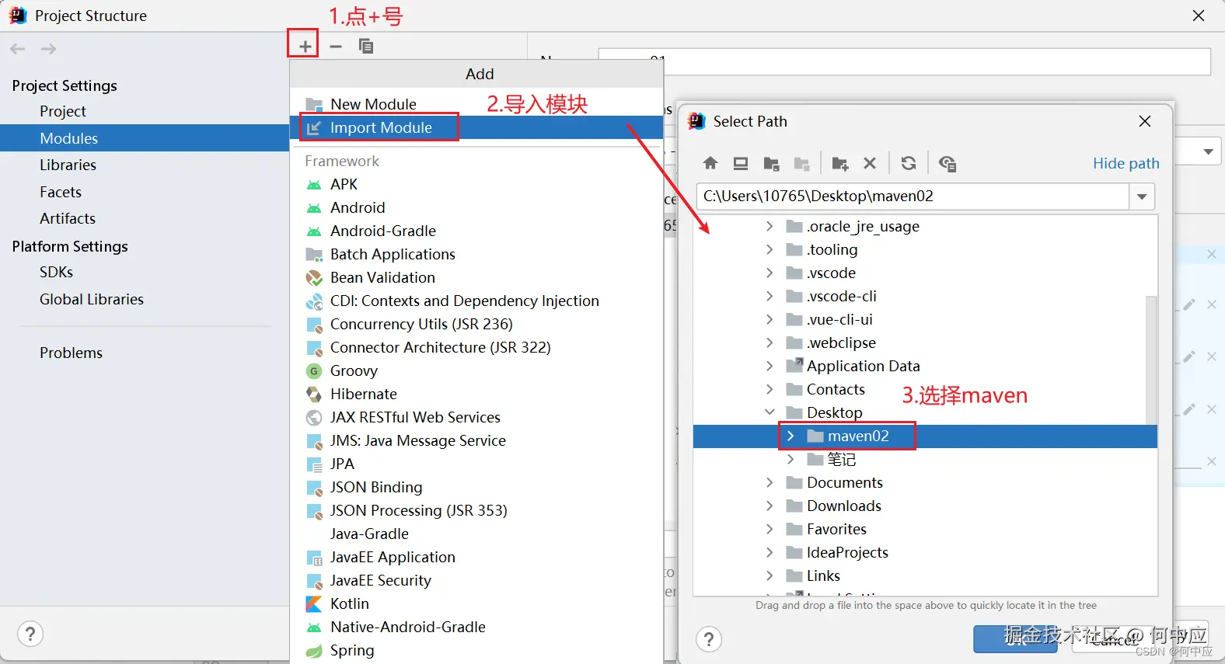Select JavaEE Application framework

[x=477, y=557]
